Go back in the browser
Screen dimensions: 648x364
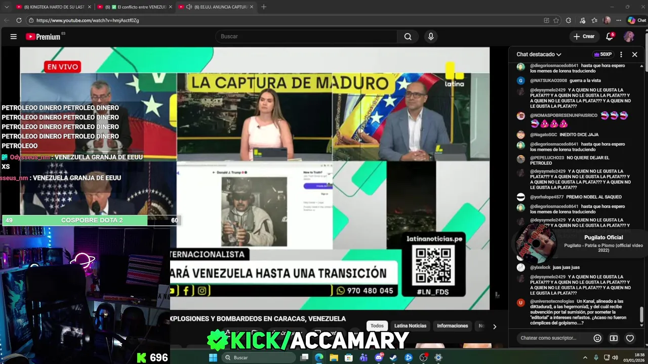(x=7, y=20)
